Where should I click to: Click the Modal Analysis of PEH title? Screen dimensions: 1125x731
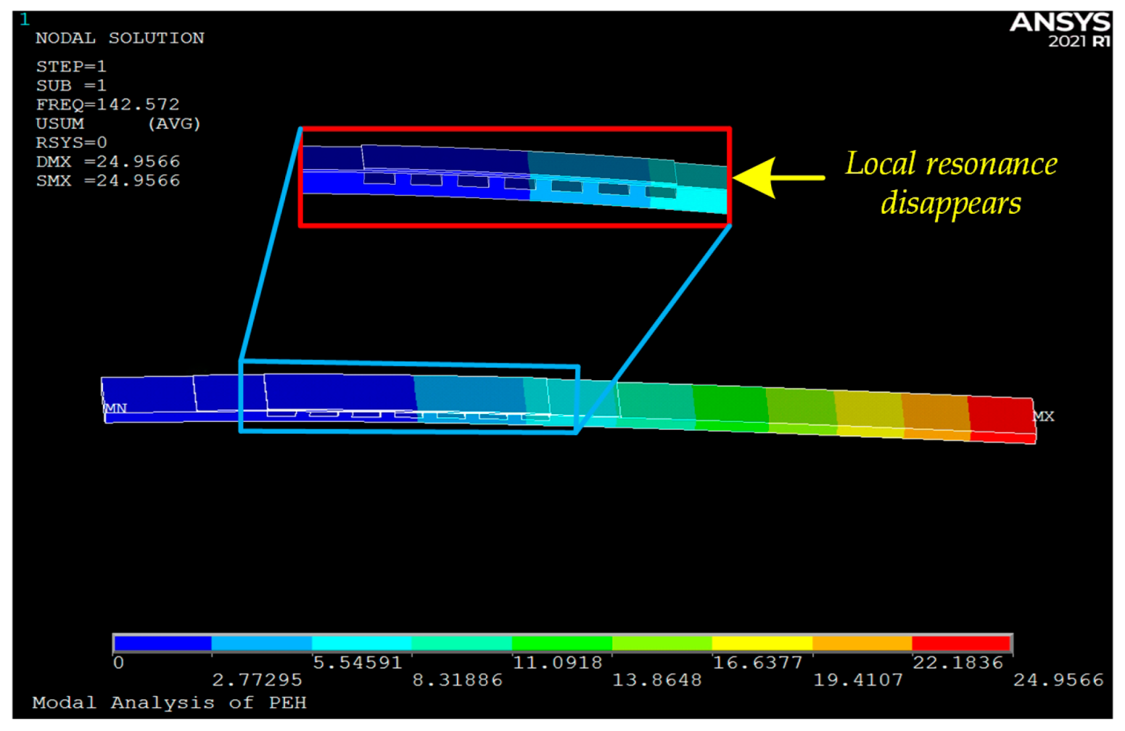pyautogui.click(x=169, y=703)
